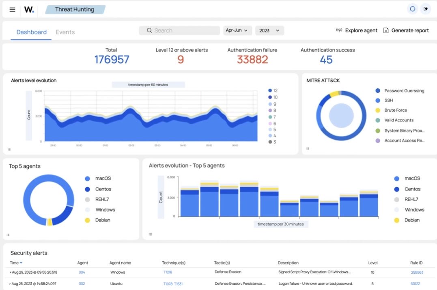
Task: Open options icon under Top 5 agents chart
Action: pos(8,235)
